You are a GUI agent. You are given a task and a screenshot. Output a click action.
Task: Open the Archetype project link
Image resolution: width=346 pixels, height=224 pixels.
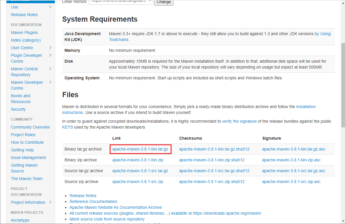[x=20, y=220]
